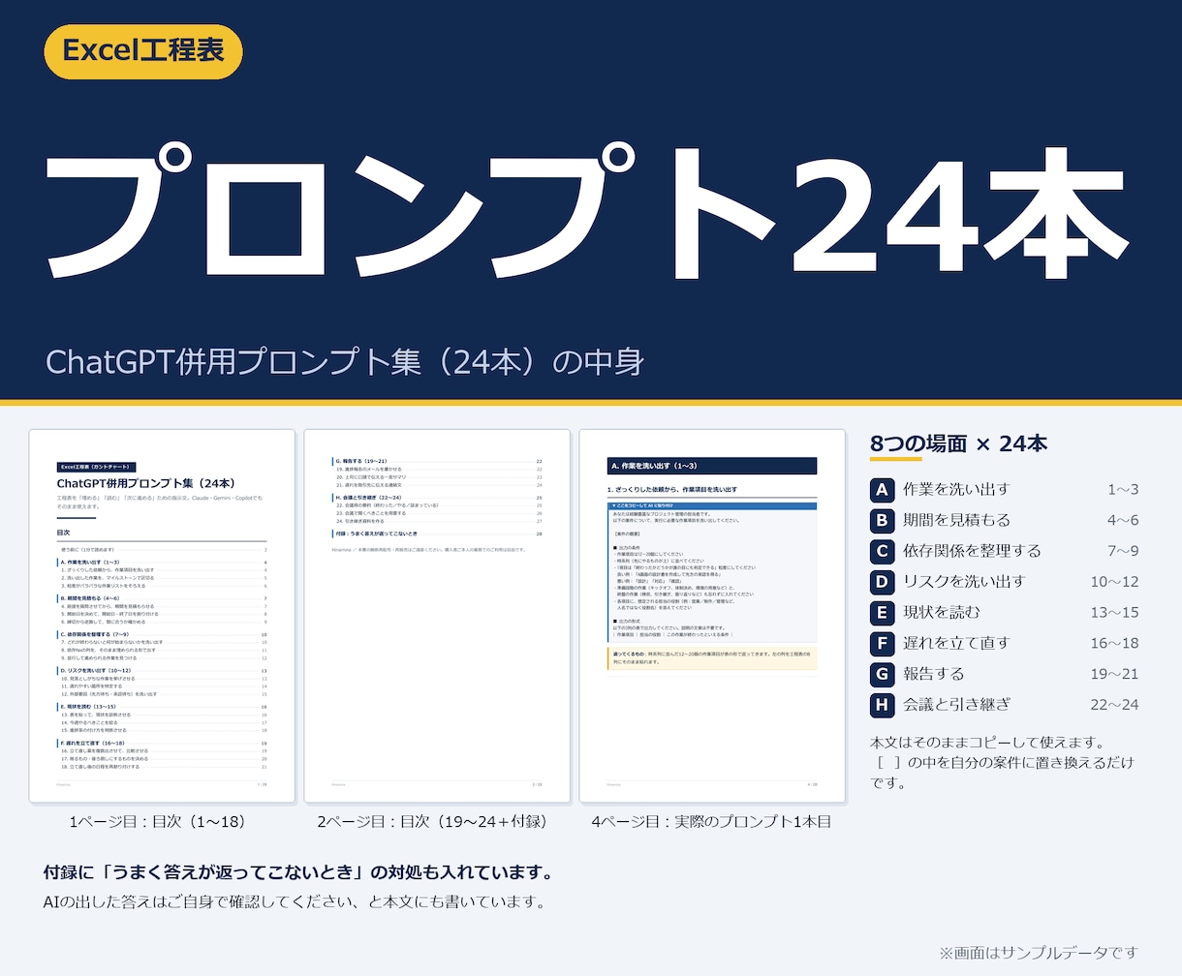Click the range 1〜3 beside row A
Viewport: 1182px width, 976px height.
point(1123,489)
